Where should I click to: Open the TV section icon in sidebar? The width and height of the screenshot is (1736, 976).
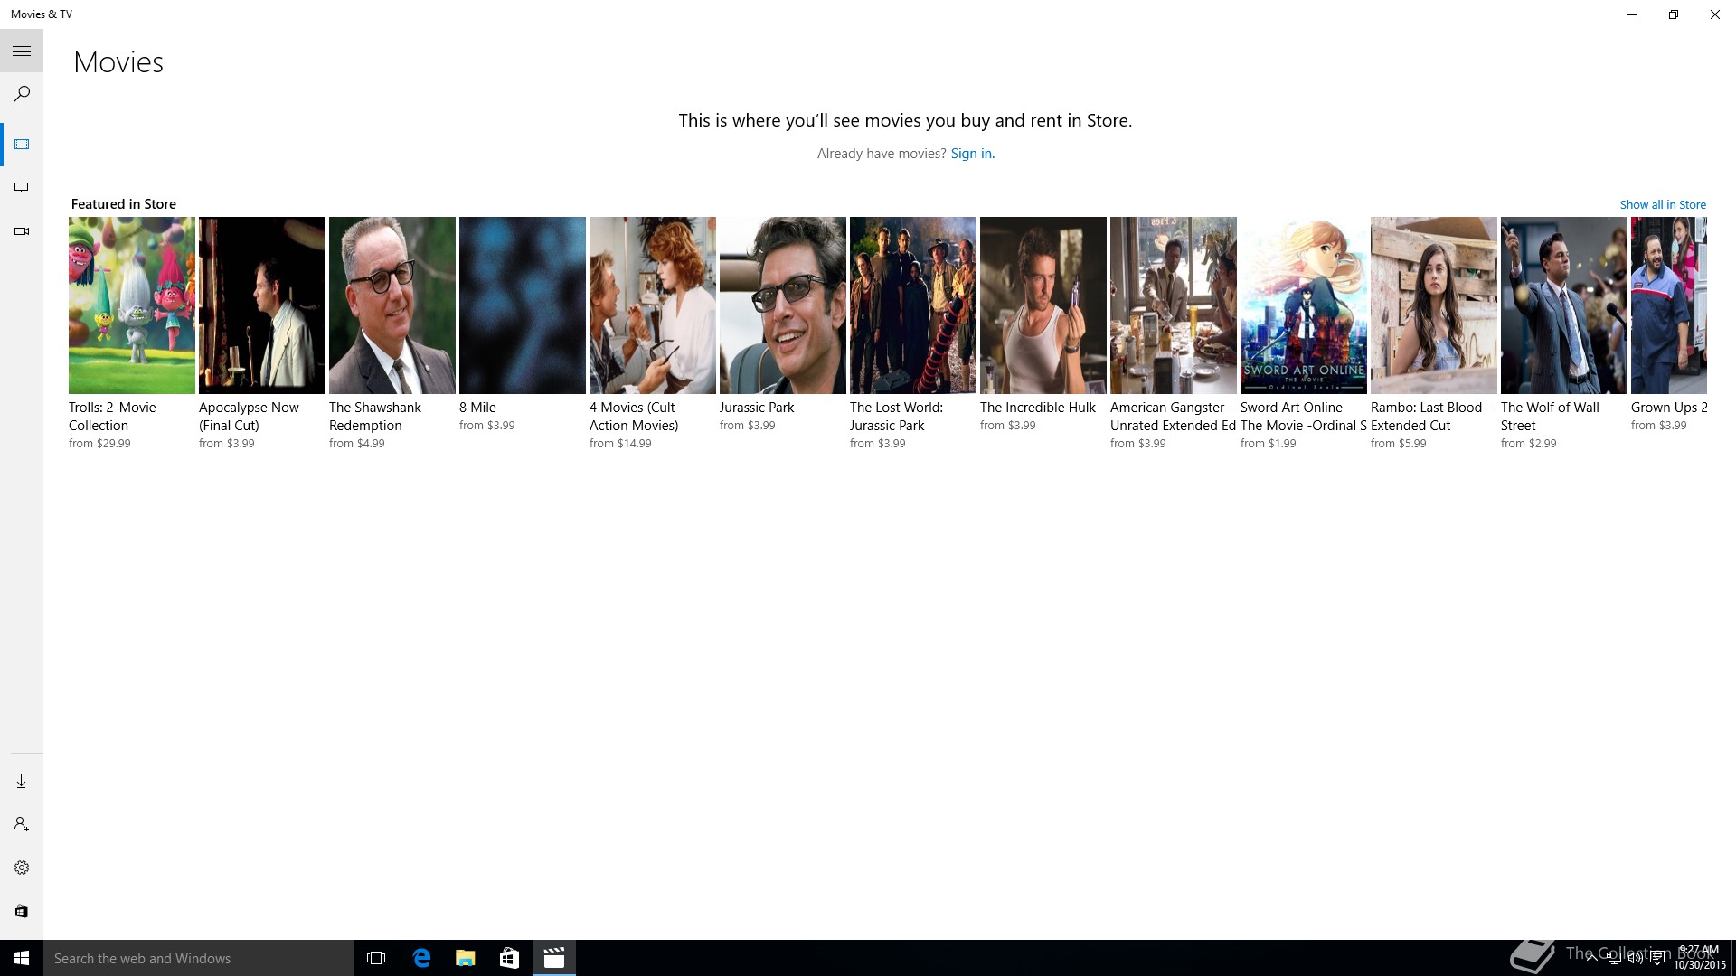(x=22, y=188)
